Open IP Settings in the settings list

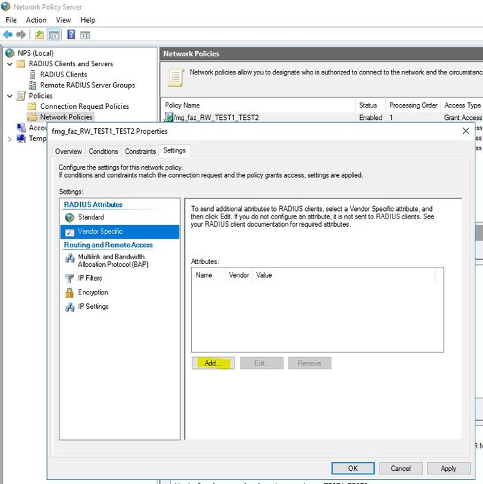point(92,307)
